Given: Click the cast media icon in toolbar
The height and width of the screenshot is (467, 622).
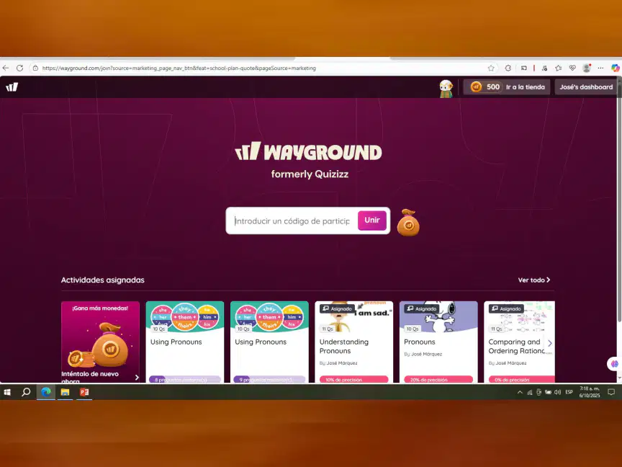Looking at the screenshot, I should point(524,68).
